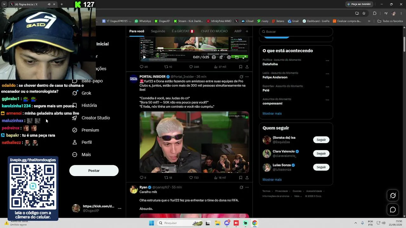Open the floating Grok button
The height and width of the screenshot is (228, 406).
[393, 196]
